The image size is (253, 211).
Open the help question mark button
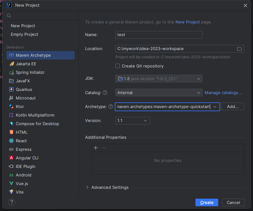point(12,202)
